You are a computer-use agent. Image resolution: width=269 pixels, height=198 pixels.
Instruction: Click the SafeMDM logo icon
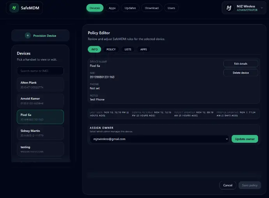14,8
